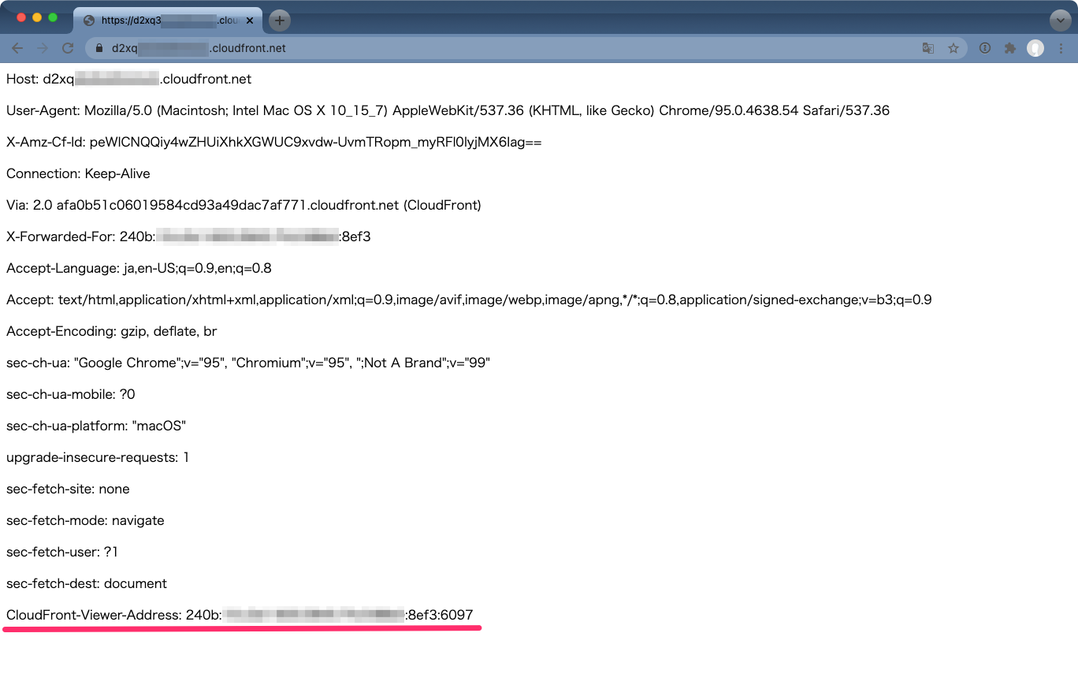Click the forward navigation arrow
The width and height of the screenshot is (1078, 674).
click(x=42, y=47)
